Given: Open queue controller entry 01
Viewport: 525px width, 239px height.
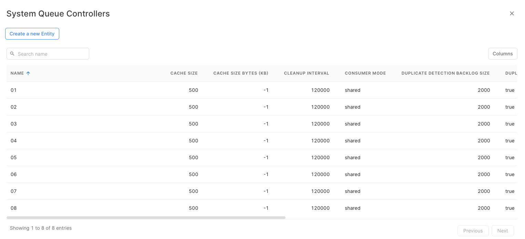Looking at the screenshot, I should (x=14, y=90).
